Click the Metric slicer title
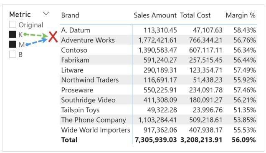This screenshot has height=153, width=266. point(20,15)
